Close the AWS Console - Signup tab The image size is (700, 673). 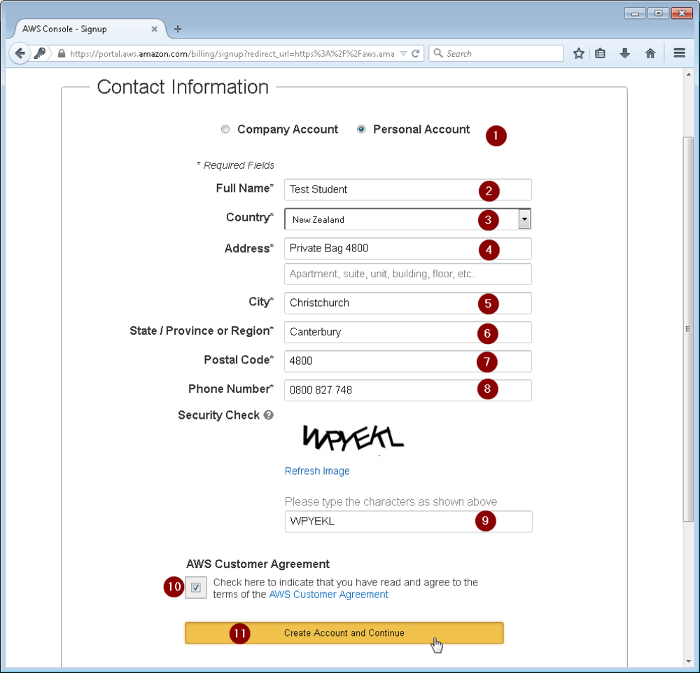pos(154,29)
